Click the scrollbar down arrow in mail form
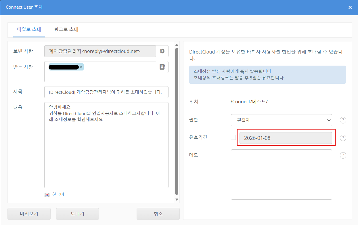The image size is (358, 225). tap(177, 199)
